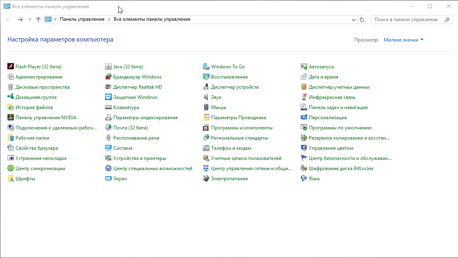The image size is (458, 258).
Task: Open the recent locations dropdown arrow
Action: tap(30, 20)
